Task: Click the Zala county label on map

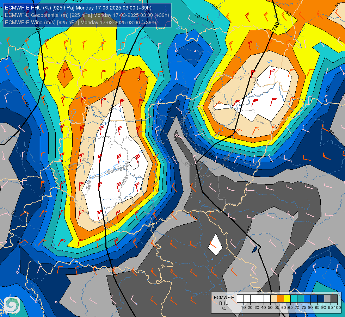Action: (89, 185)
